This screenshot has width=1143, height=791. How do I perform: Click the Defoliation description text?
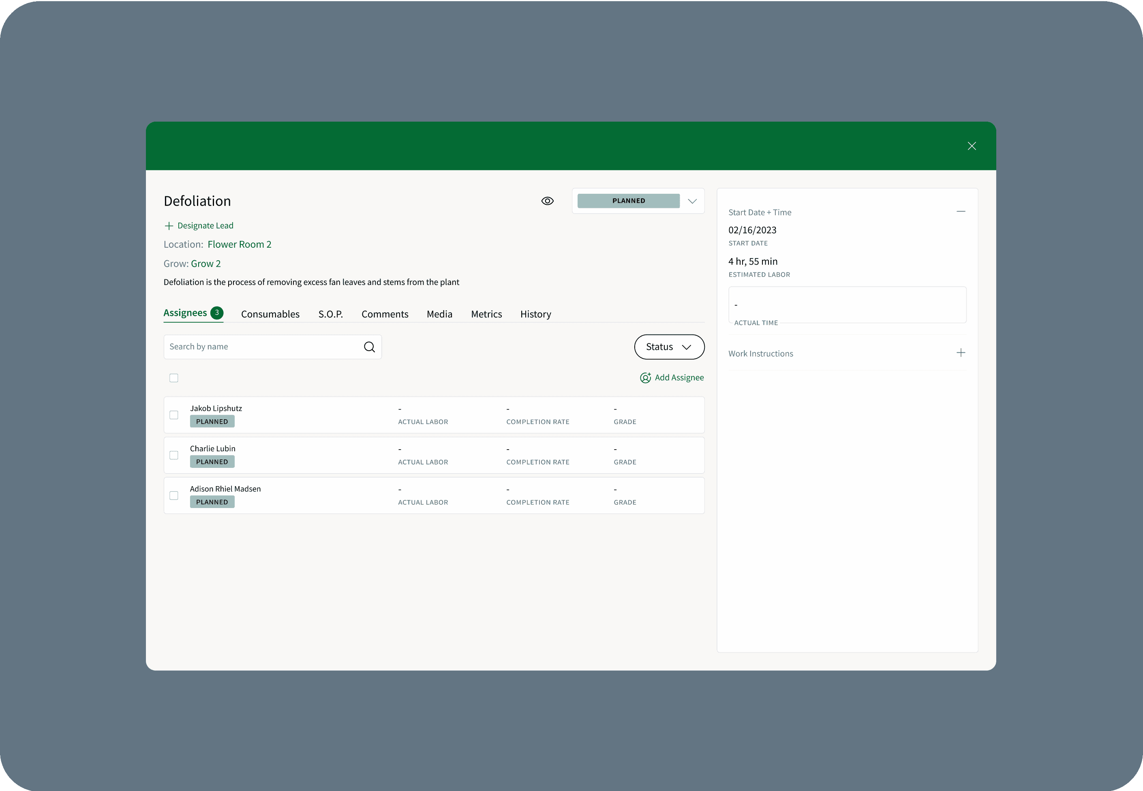click(311, 282)
